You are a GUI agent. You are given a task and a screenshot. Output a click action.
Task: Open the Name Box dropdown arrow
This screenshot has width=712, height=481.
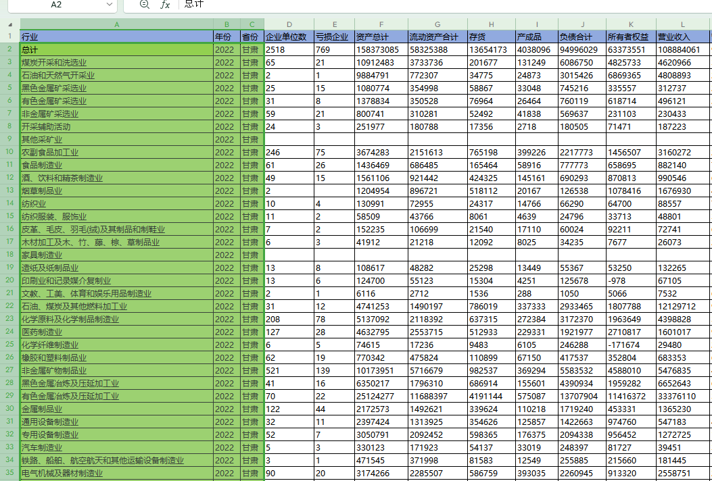pos(109,5)
